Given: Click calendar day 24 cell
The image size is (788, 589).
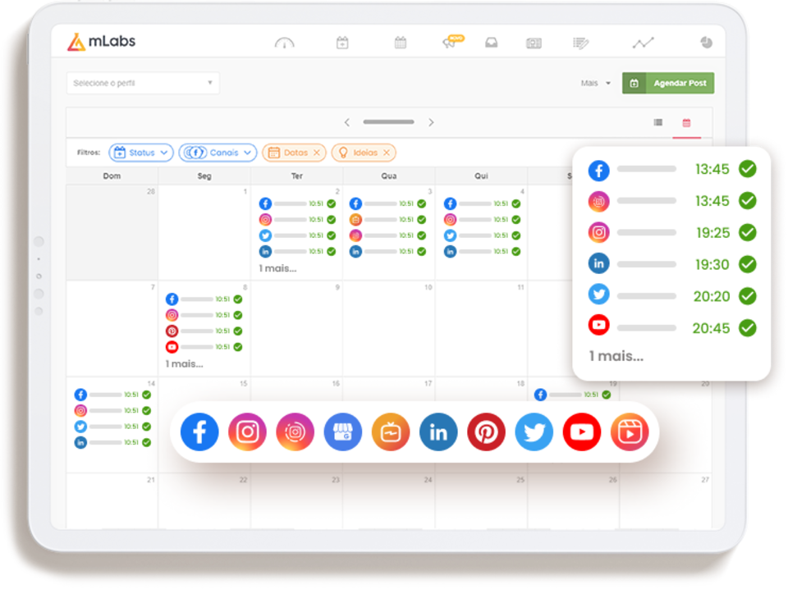Looking at the screenshot, I should 389,501.
